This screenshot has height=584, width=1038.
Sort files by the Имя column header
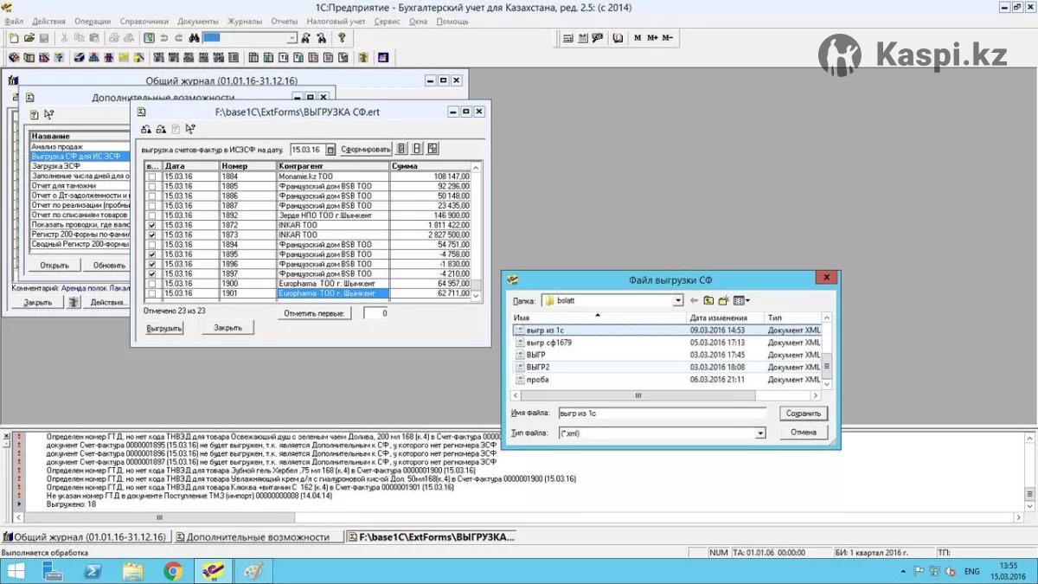coord(599,318)
